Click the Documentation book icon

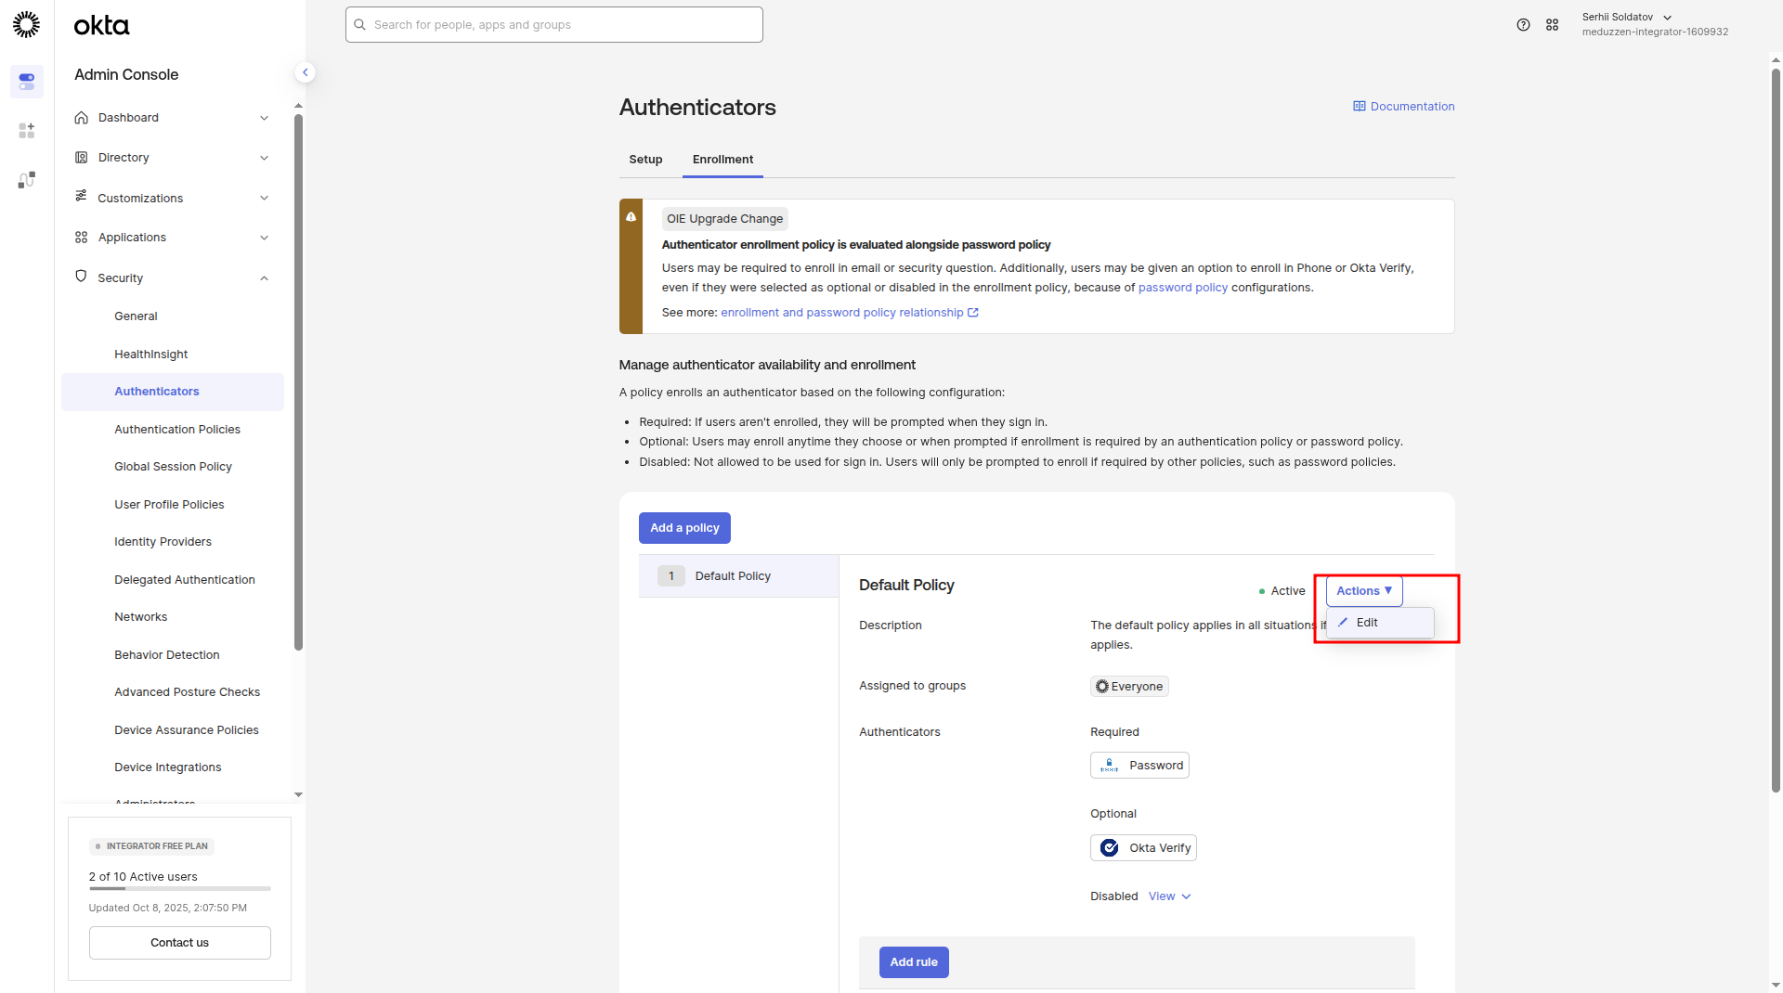[1359, 107]
